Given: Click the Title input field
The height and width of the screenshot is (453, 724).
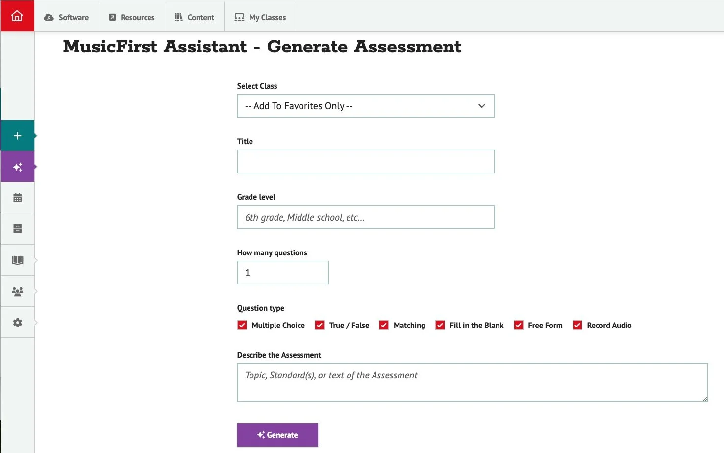Looking at the screenshot, I should point(365,161).
